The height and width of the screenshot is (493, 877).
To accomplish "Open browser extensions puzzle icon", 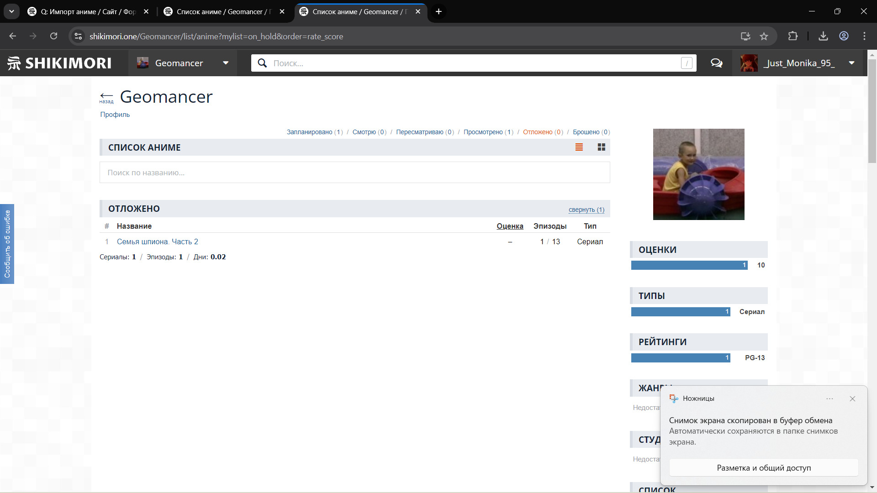I will 793,36.
